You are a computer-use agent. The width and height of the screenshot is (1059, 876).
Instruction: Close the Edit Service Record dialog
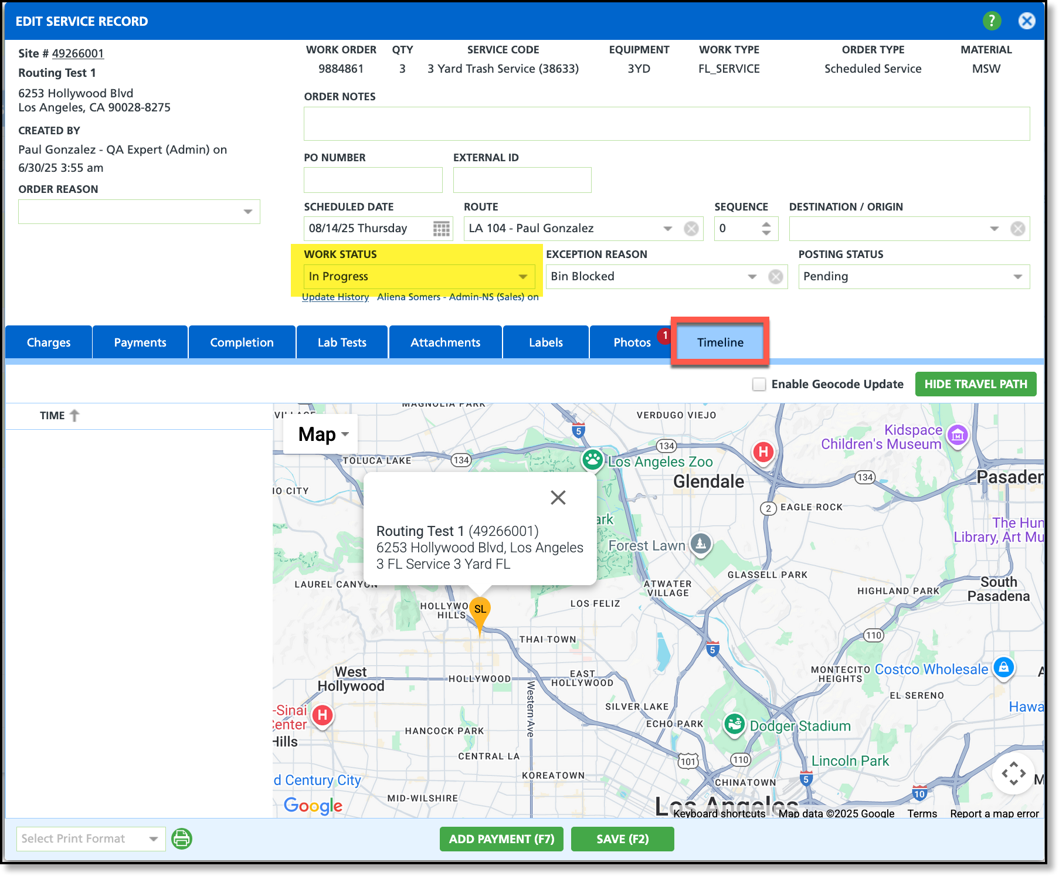1027,21
